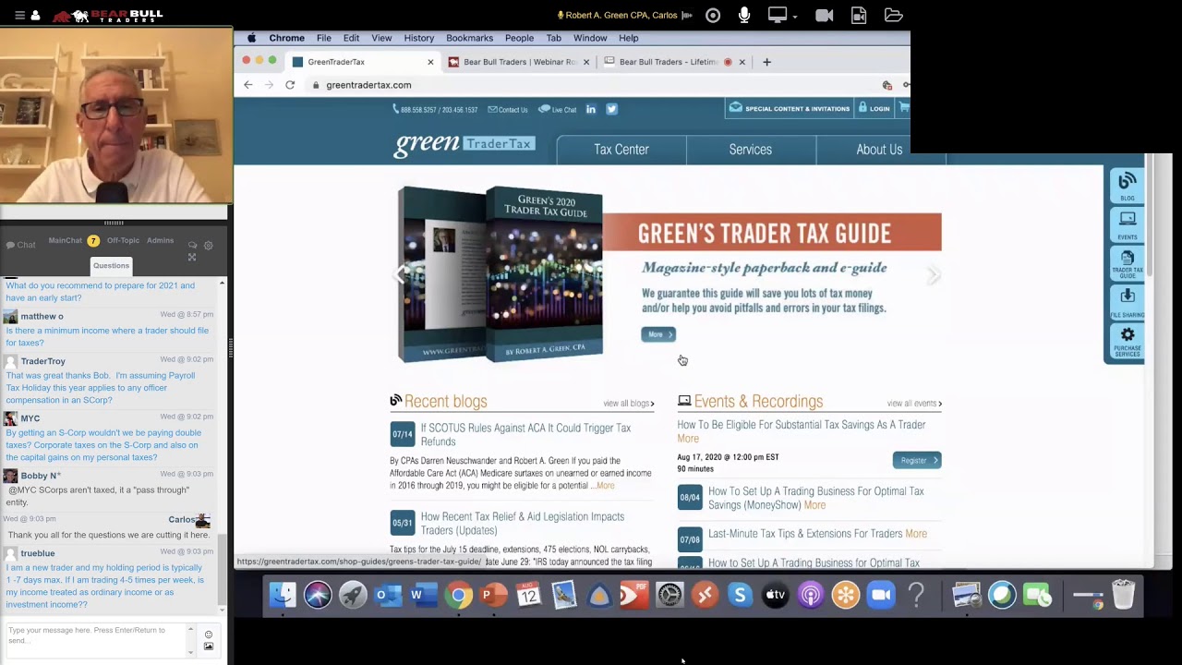Image resolution: width=1182 pixels, height=665 pixels.
Task: Open the webinar file share icon
Action: click(x=859, y=15)
